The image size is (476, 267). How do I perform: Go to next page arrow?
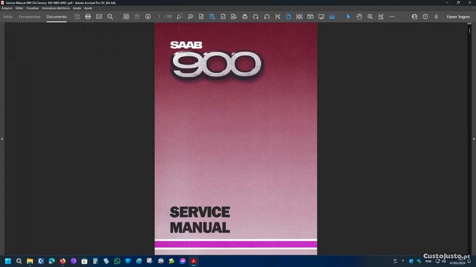(148, 16)
